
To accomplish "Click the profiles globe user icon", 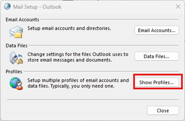I will [x=16, y=84].
